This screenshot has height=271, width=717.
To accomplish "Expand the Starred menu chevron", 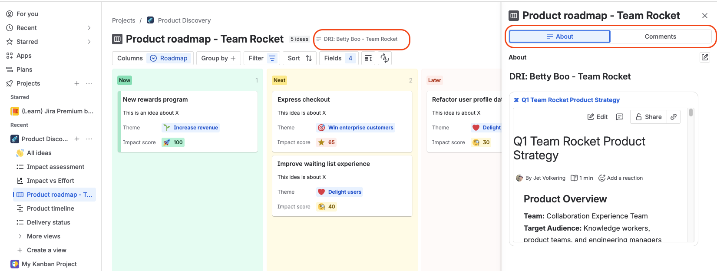I will pyautogui.click(x=89, y=42).
